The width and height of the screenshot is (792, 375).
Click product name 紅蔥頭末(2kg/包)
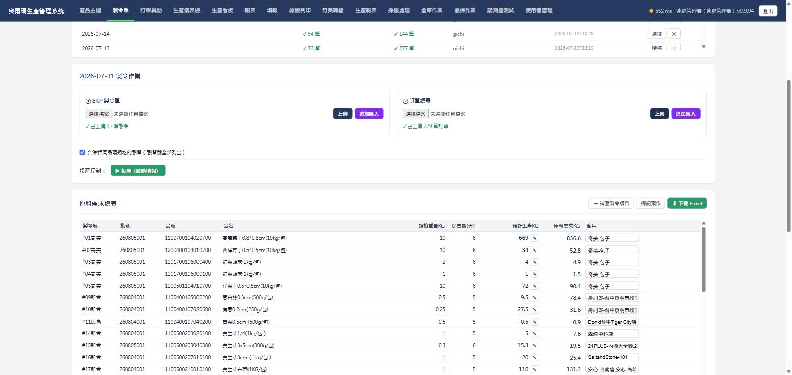[241, 262]
